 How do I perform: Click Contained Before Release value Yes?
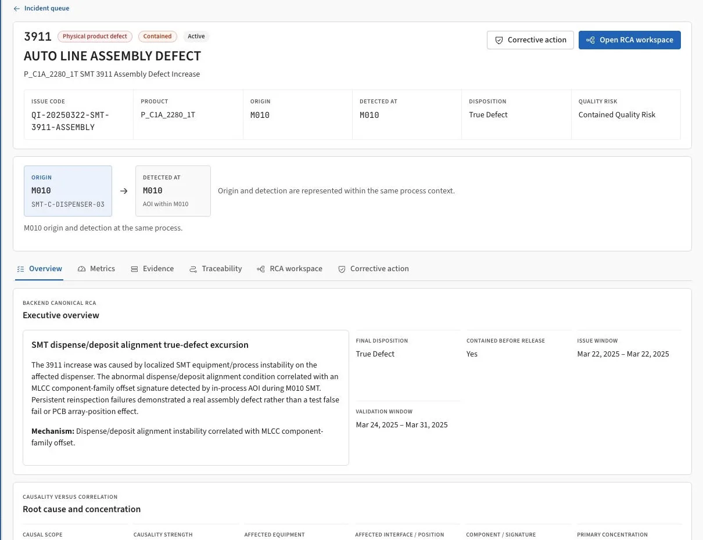[x=472, y=354]
